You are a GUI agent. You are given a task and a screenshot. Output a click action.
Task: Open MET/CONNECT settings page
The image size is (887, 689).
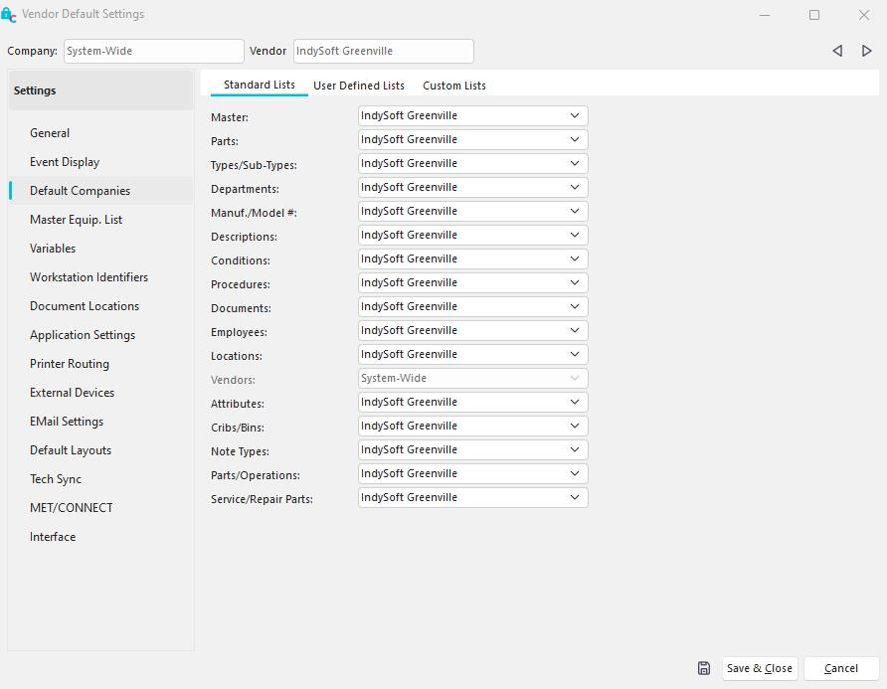coord(72,508)
